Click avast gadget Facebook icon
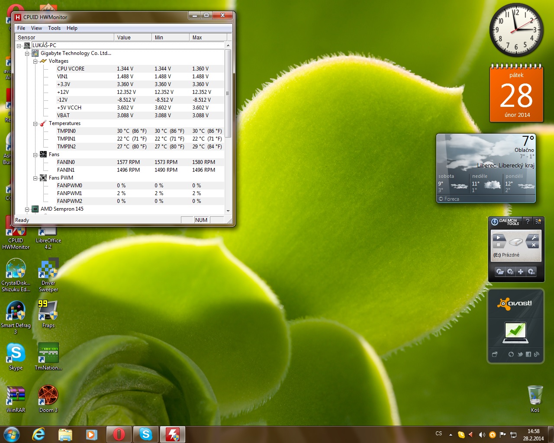Image resolution: width=554 pixels, height=443 pixels. point(528,354)
